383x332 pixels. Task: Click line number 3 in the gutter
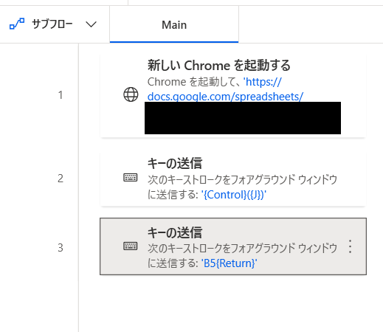pyautogui.click(x=61, y=248)
